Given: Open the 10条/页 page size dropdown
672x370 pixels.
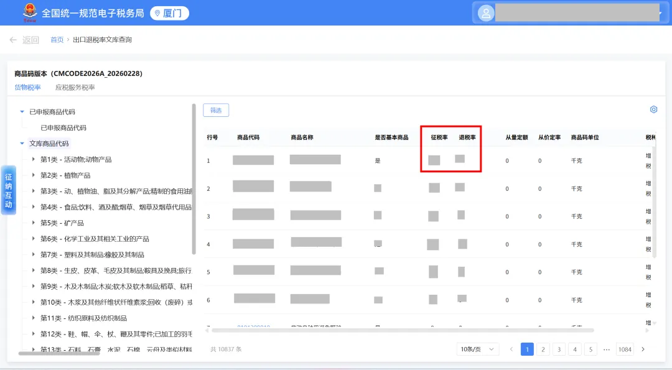Looking at the screenshot, I should coord(478,349).
